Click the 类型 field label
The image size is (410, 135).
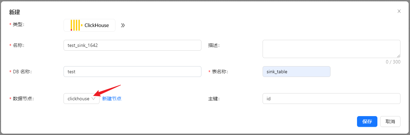19,24
